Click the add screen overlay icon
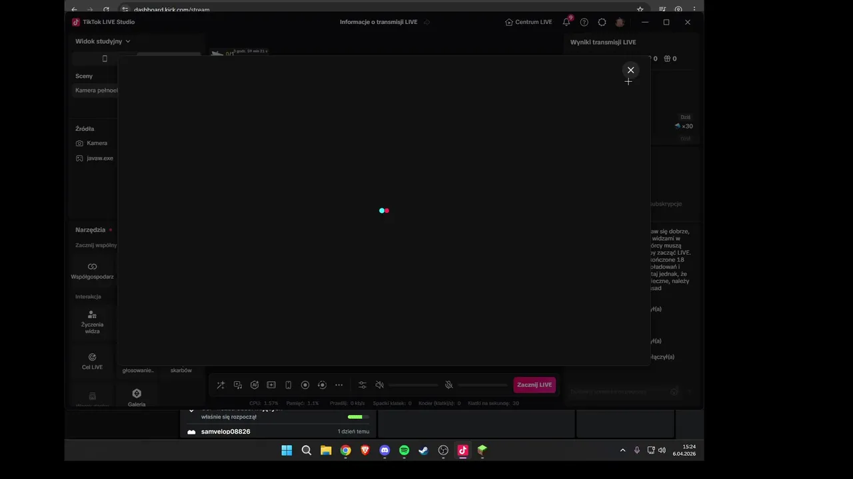Viewport: 853px width, 479px height. click(x=271, y=385)
